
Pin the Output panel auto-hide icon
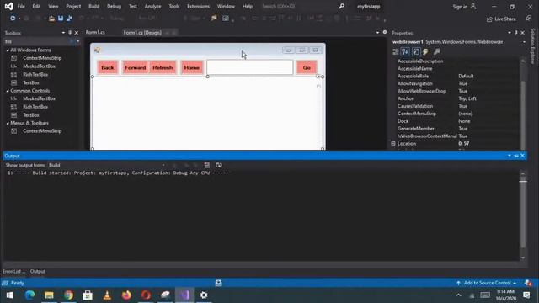point(516,156)
